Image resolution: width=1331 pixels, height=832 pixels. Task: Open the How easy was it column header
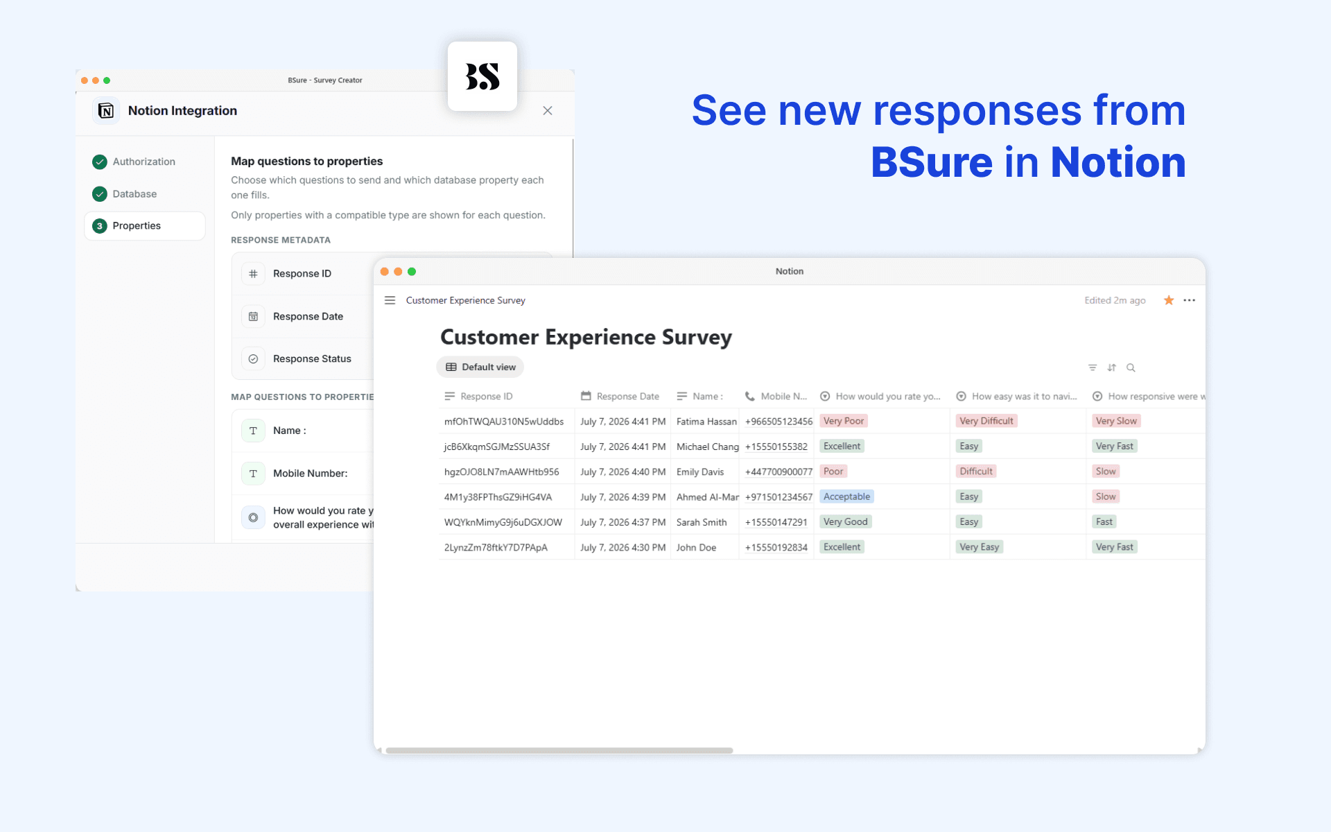(1017, 397)
